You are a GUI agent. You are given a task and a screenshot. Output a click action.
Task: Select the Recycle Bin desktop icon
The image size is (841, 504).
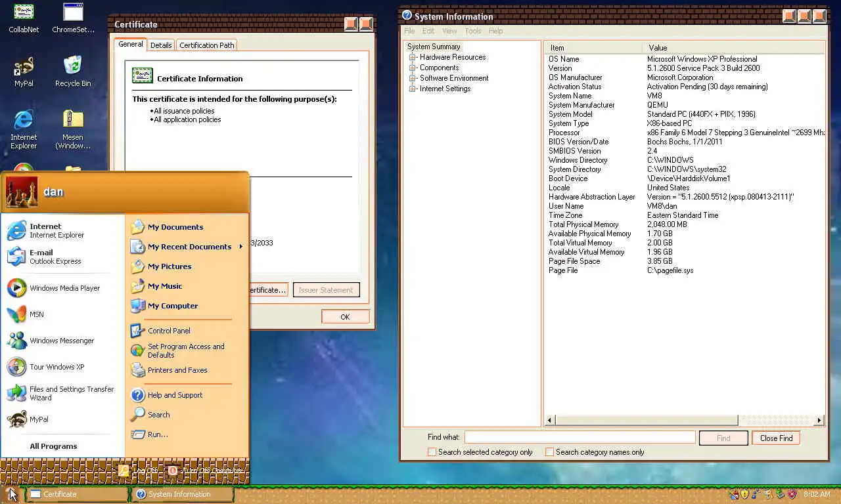73,72
